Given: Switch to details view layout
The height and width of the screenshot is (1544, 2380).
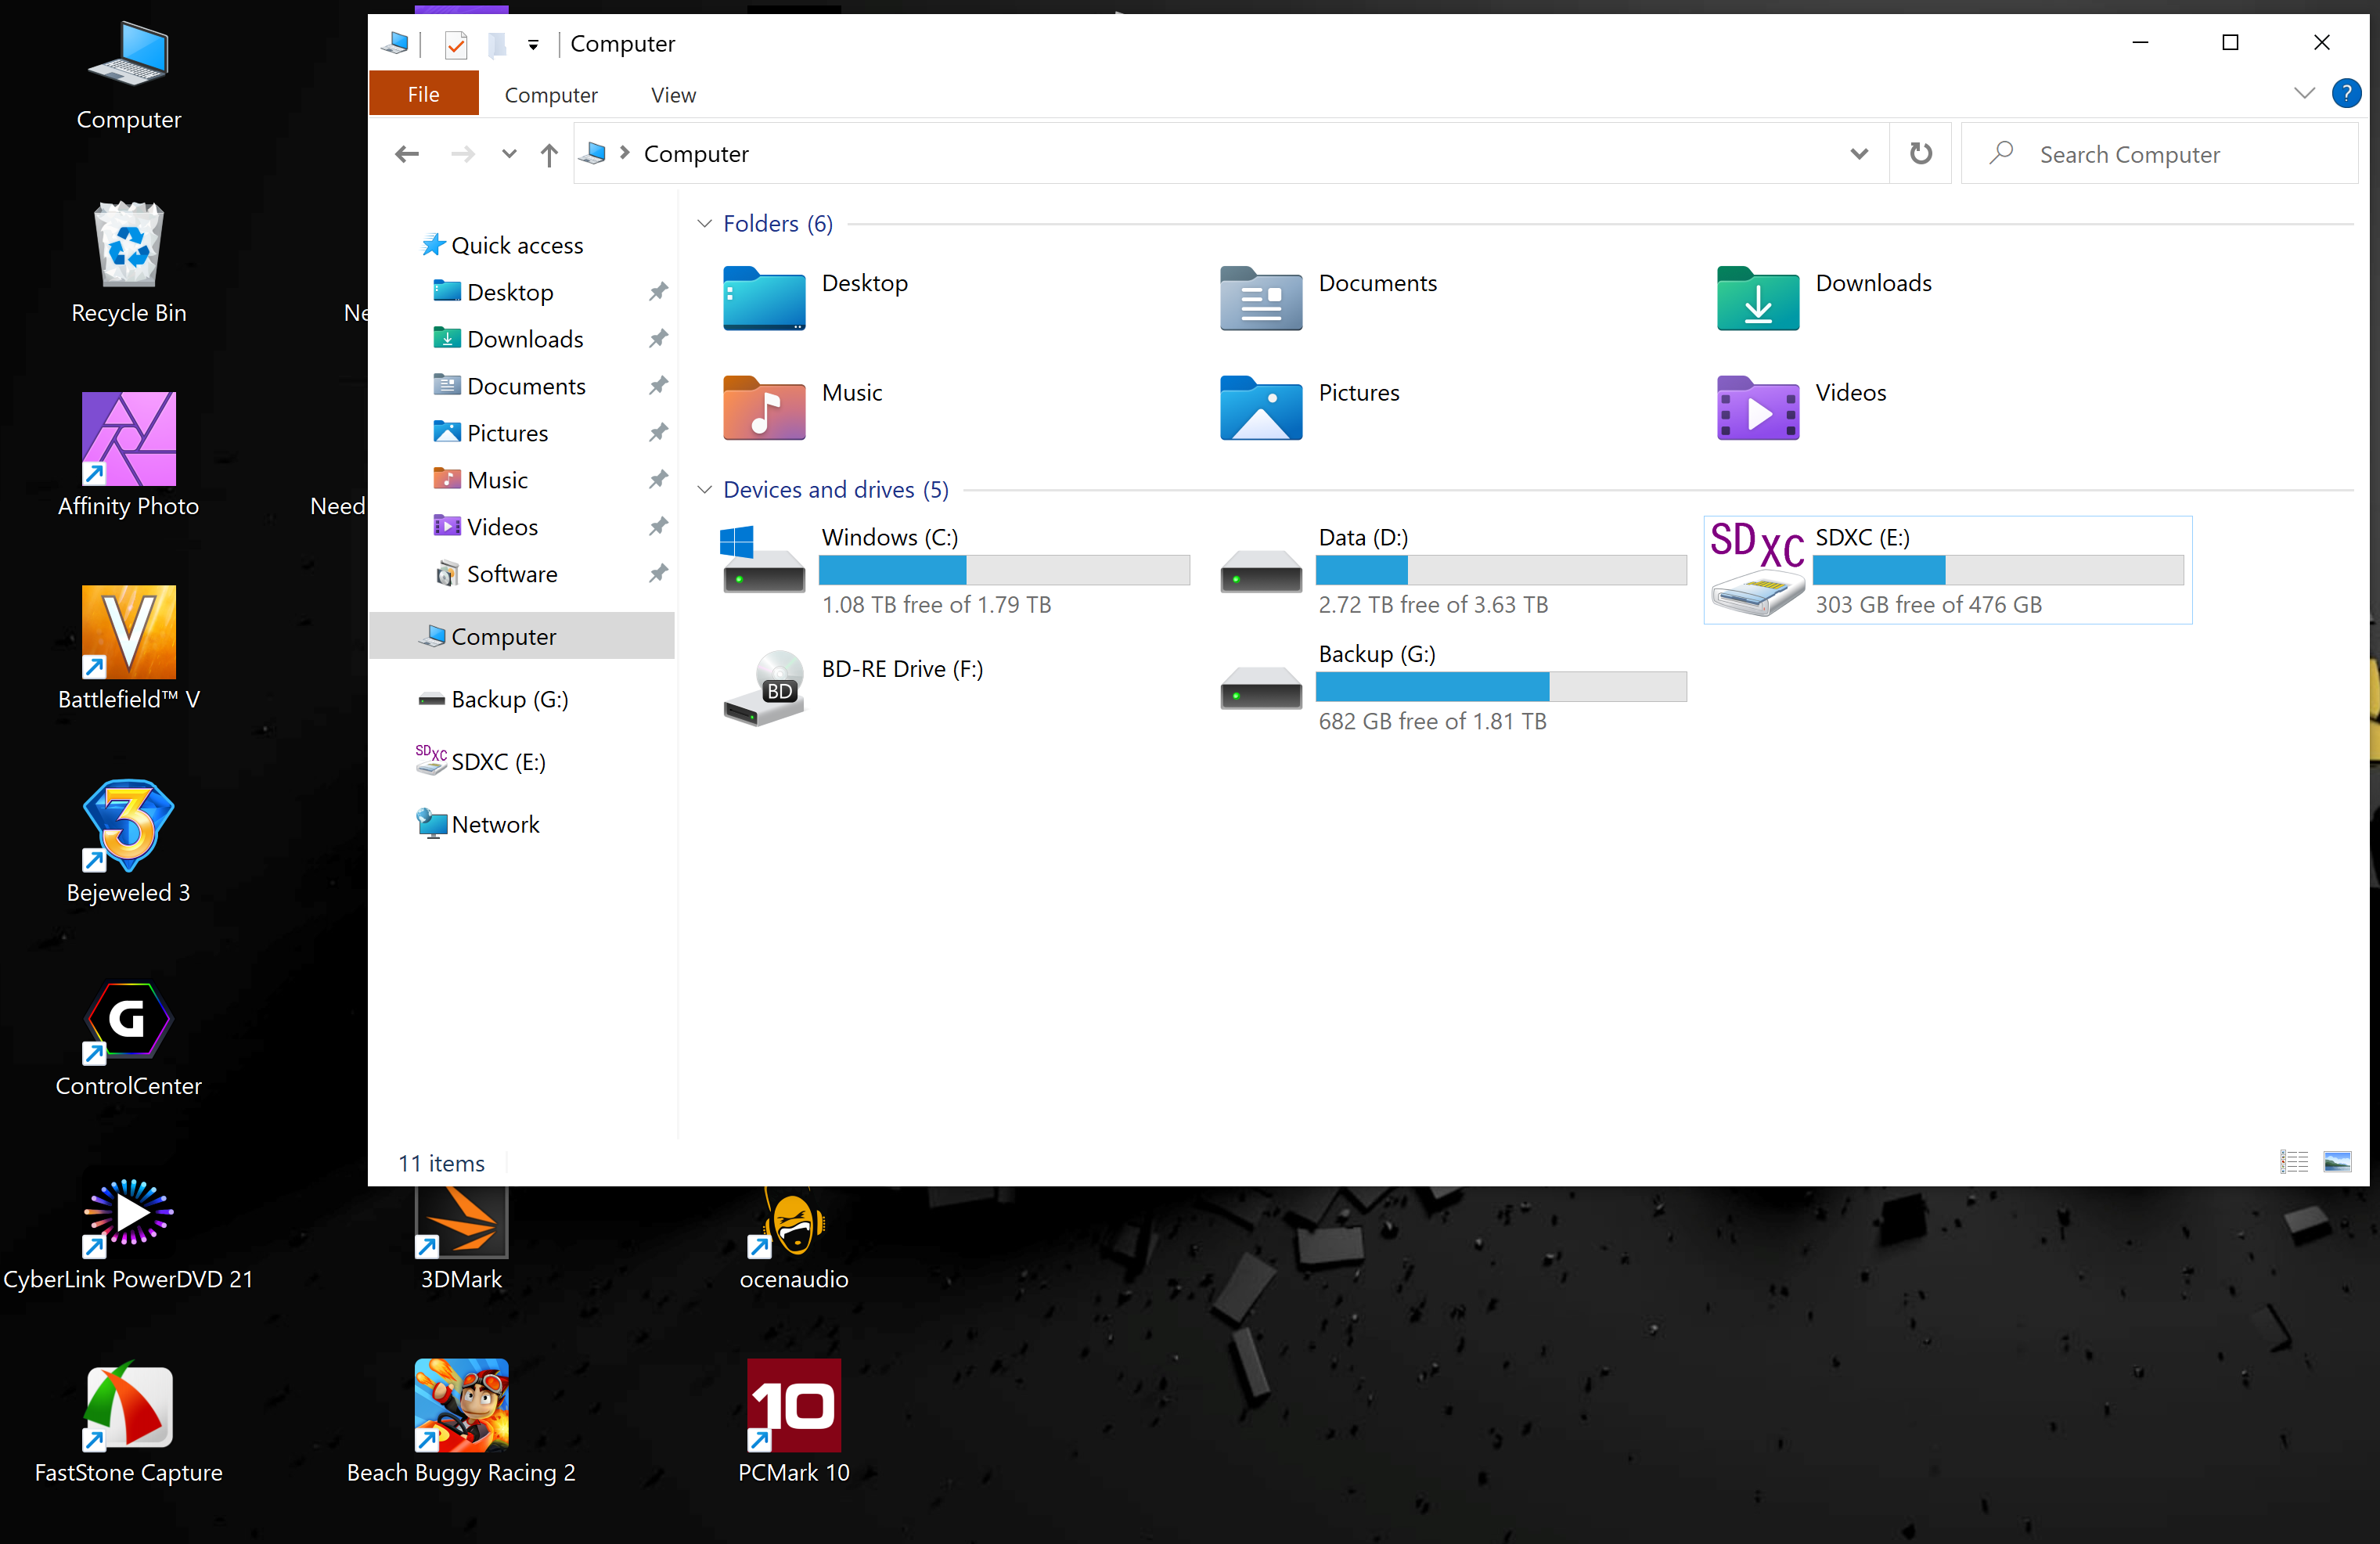Looking at the screenshot, I should pos(2293,1162).
